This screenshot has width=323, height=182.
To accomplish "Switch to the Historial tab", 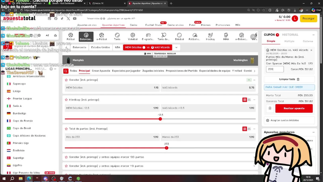I will [290, 35].
